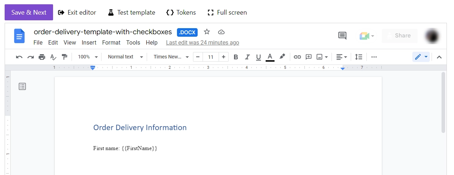
Task: Toggle italic formatting
Action: click(247, 57)
